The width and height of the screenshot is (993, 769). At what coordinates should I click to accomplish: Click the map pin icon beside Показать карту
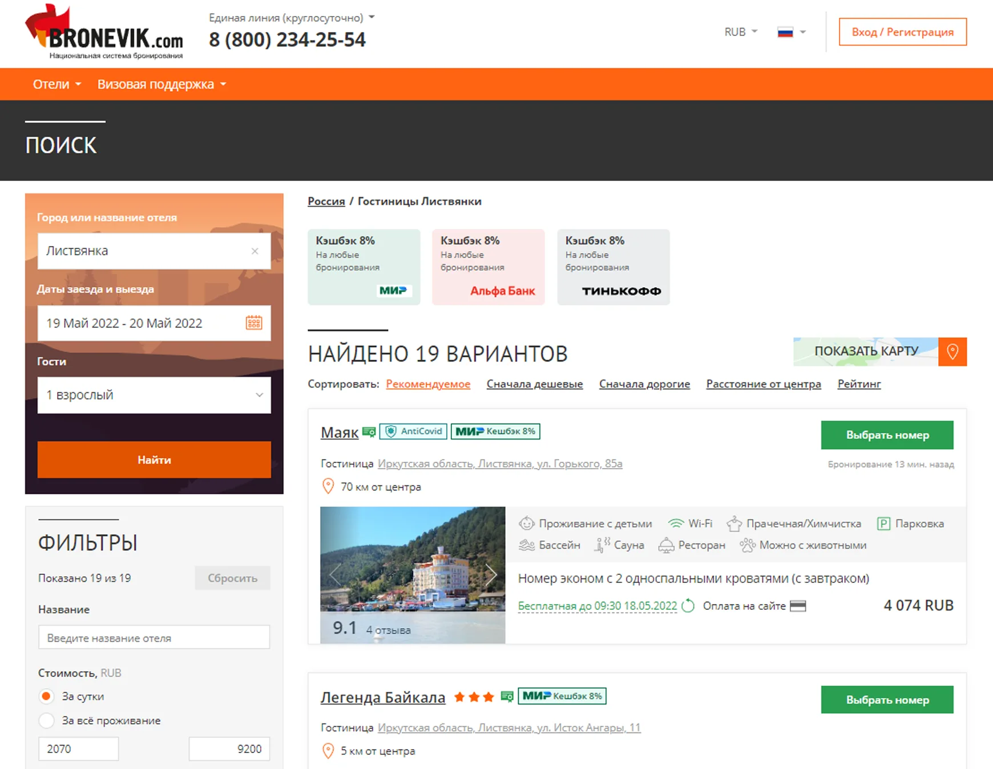(x=952, y=352)
